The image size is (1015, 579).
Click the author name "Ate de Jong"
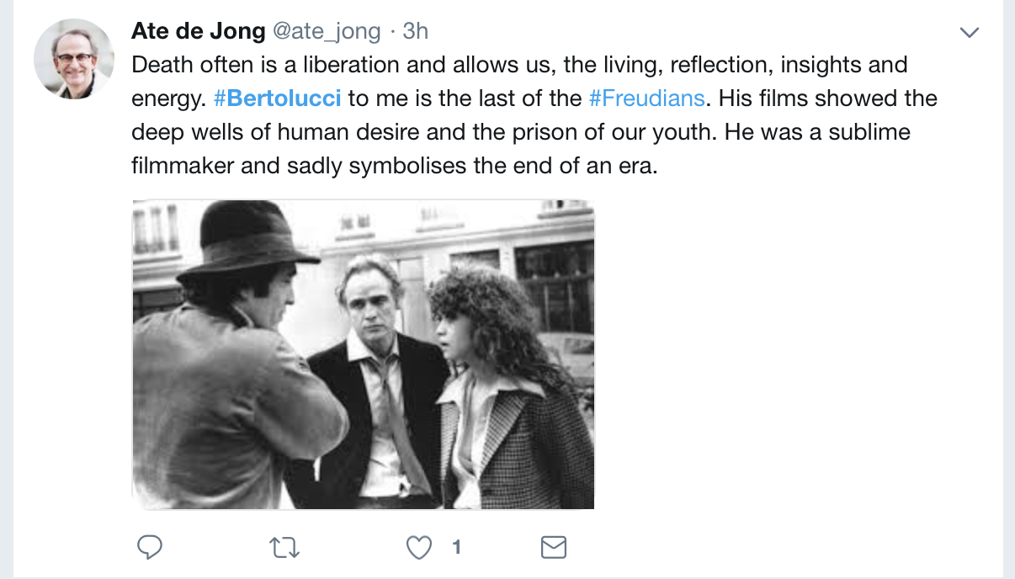199,31
